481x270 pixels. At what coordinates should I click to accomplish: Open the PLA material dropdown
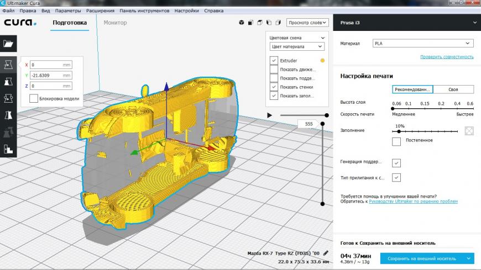pos(423,44)
